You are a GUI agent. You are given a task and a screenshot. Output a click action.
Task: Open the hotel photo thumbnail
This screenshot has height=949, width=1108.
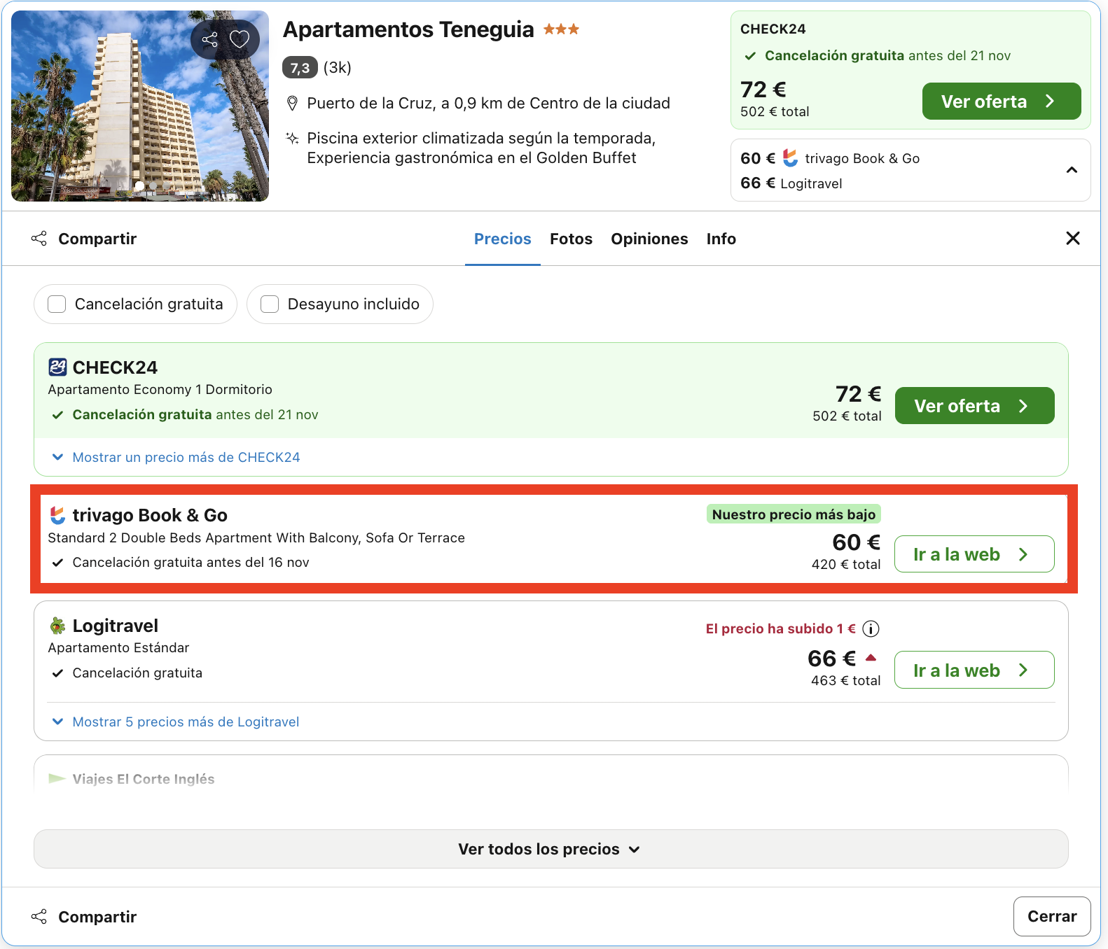[x=140, y=106]
